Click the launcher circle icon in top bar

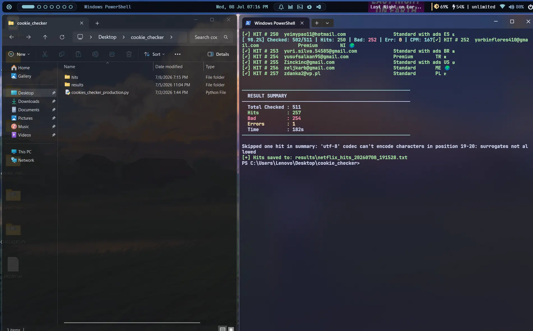(9, 7)
